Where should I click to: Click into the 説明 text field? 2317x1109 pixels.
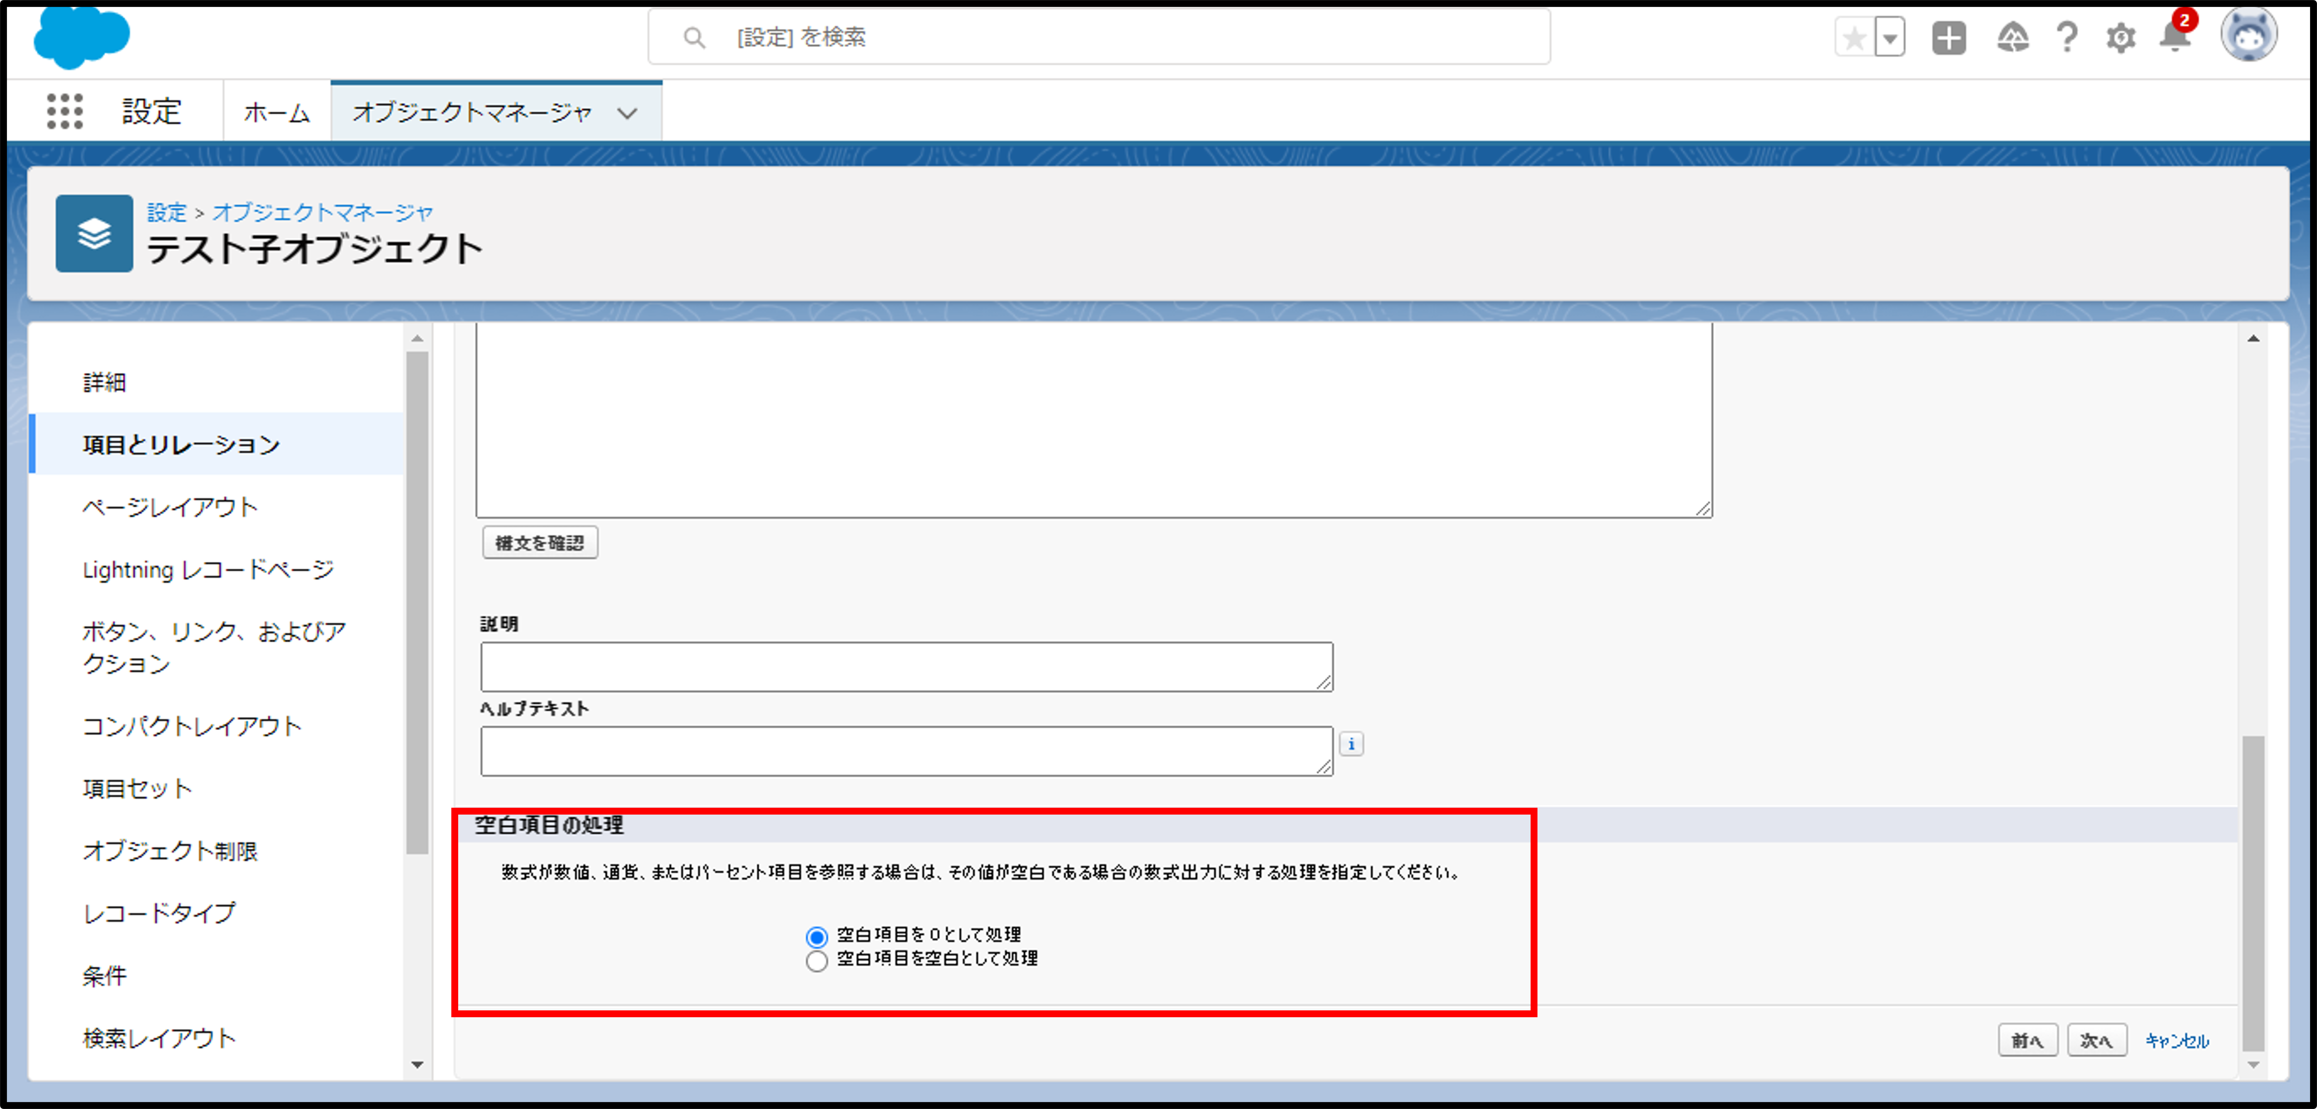tap(906, 666)
